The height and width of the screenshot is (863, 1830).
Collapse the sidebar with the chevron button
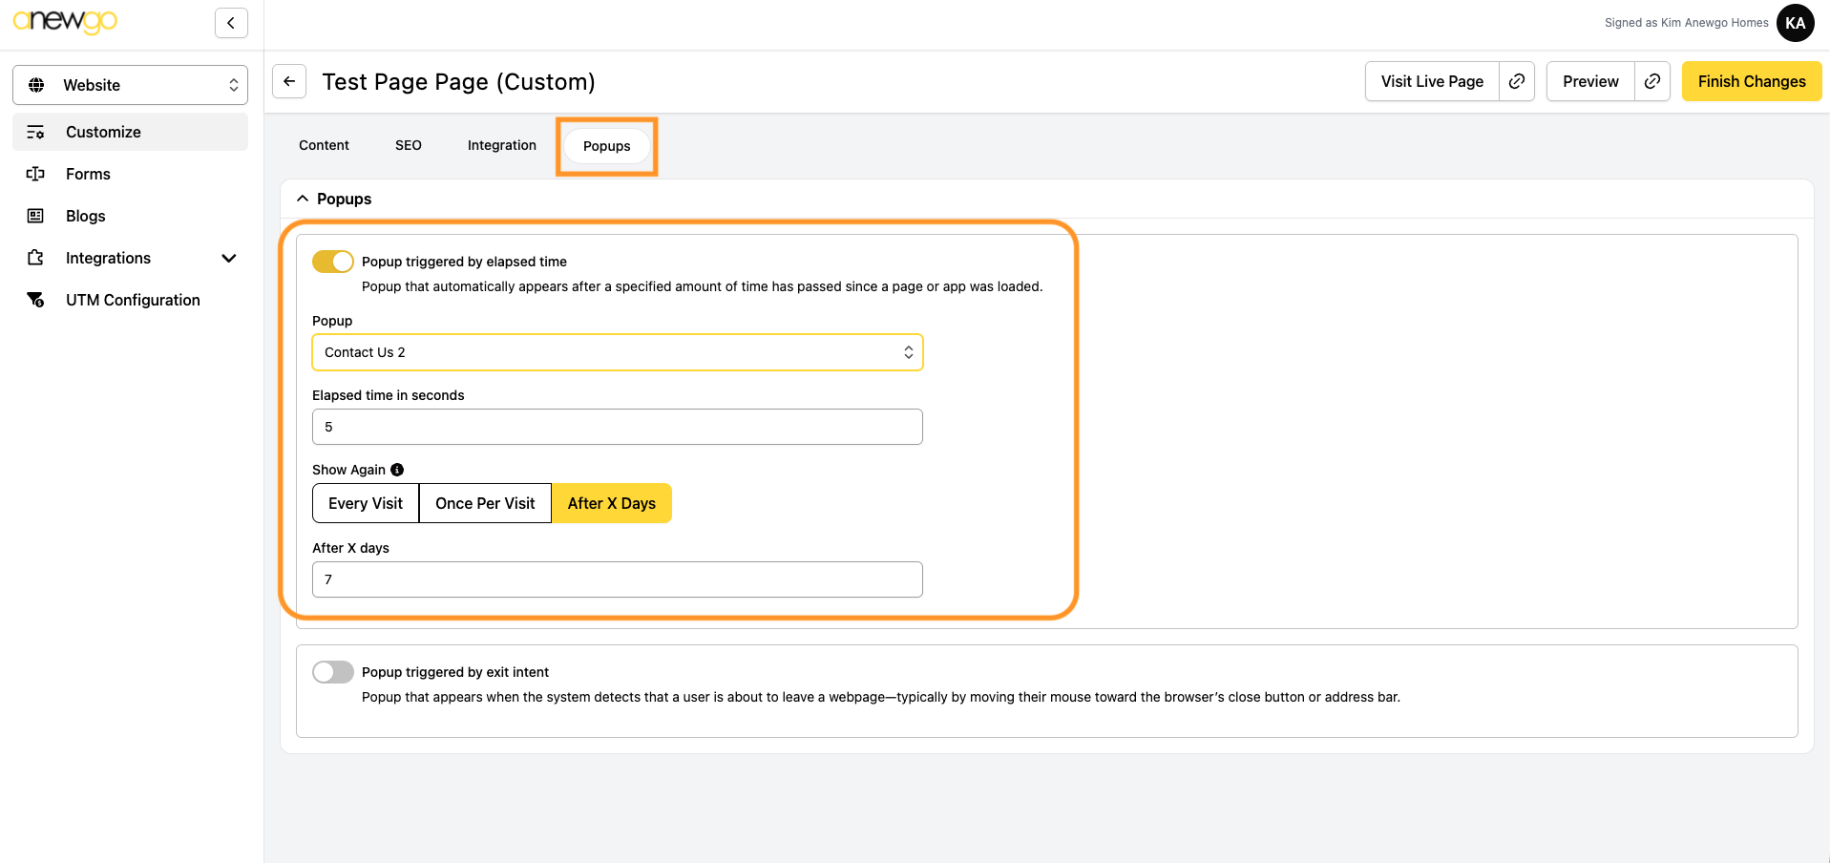point(231,23)
